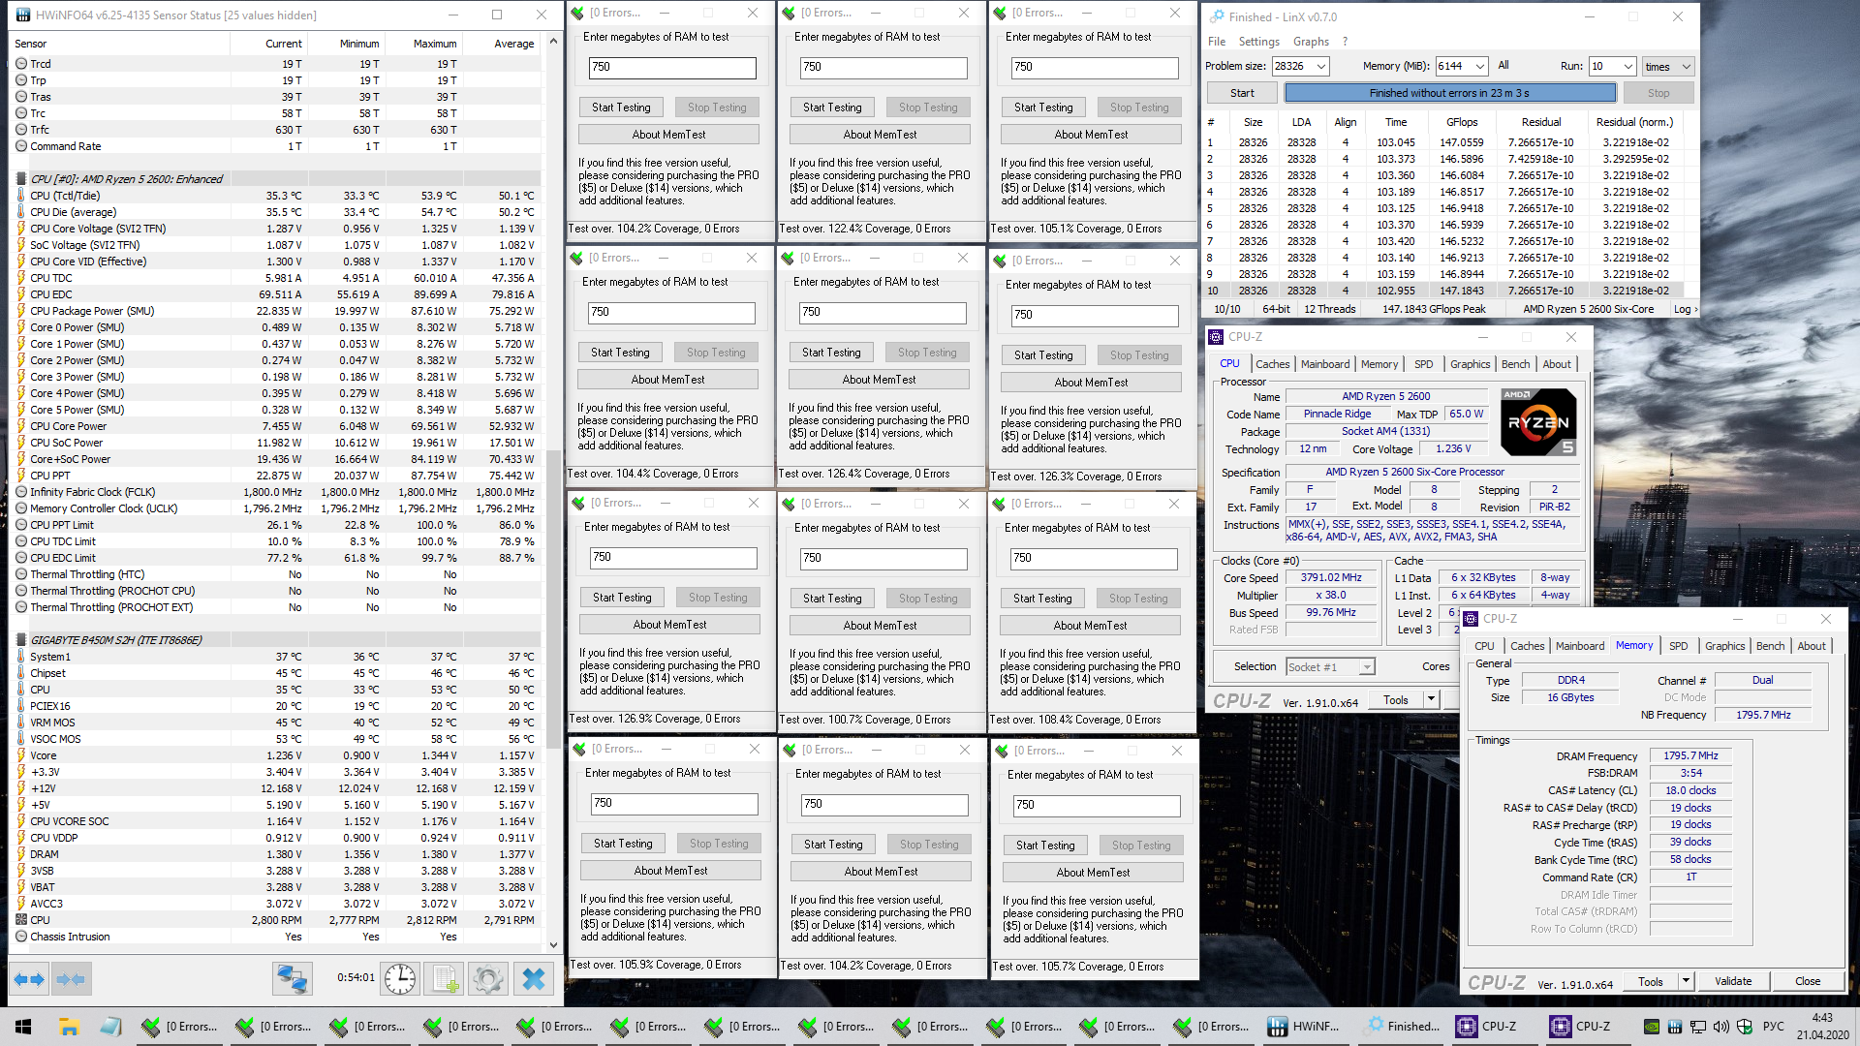The width and height of the screenshot is (1860, 1046).
Task: Click the network computers icon in HWiNFO
Action: tap(292, 979)
